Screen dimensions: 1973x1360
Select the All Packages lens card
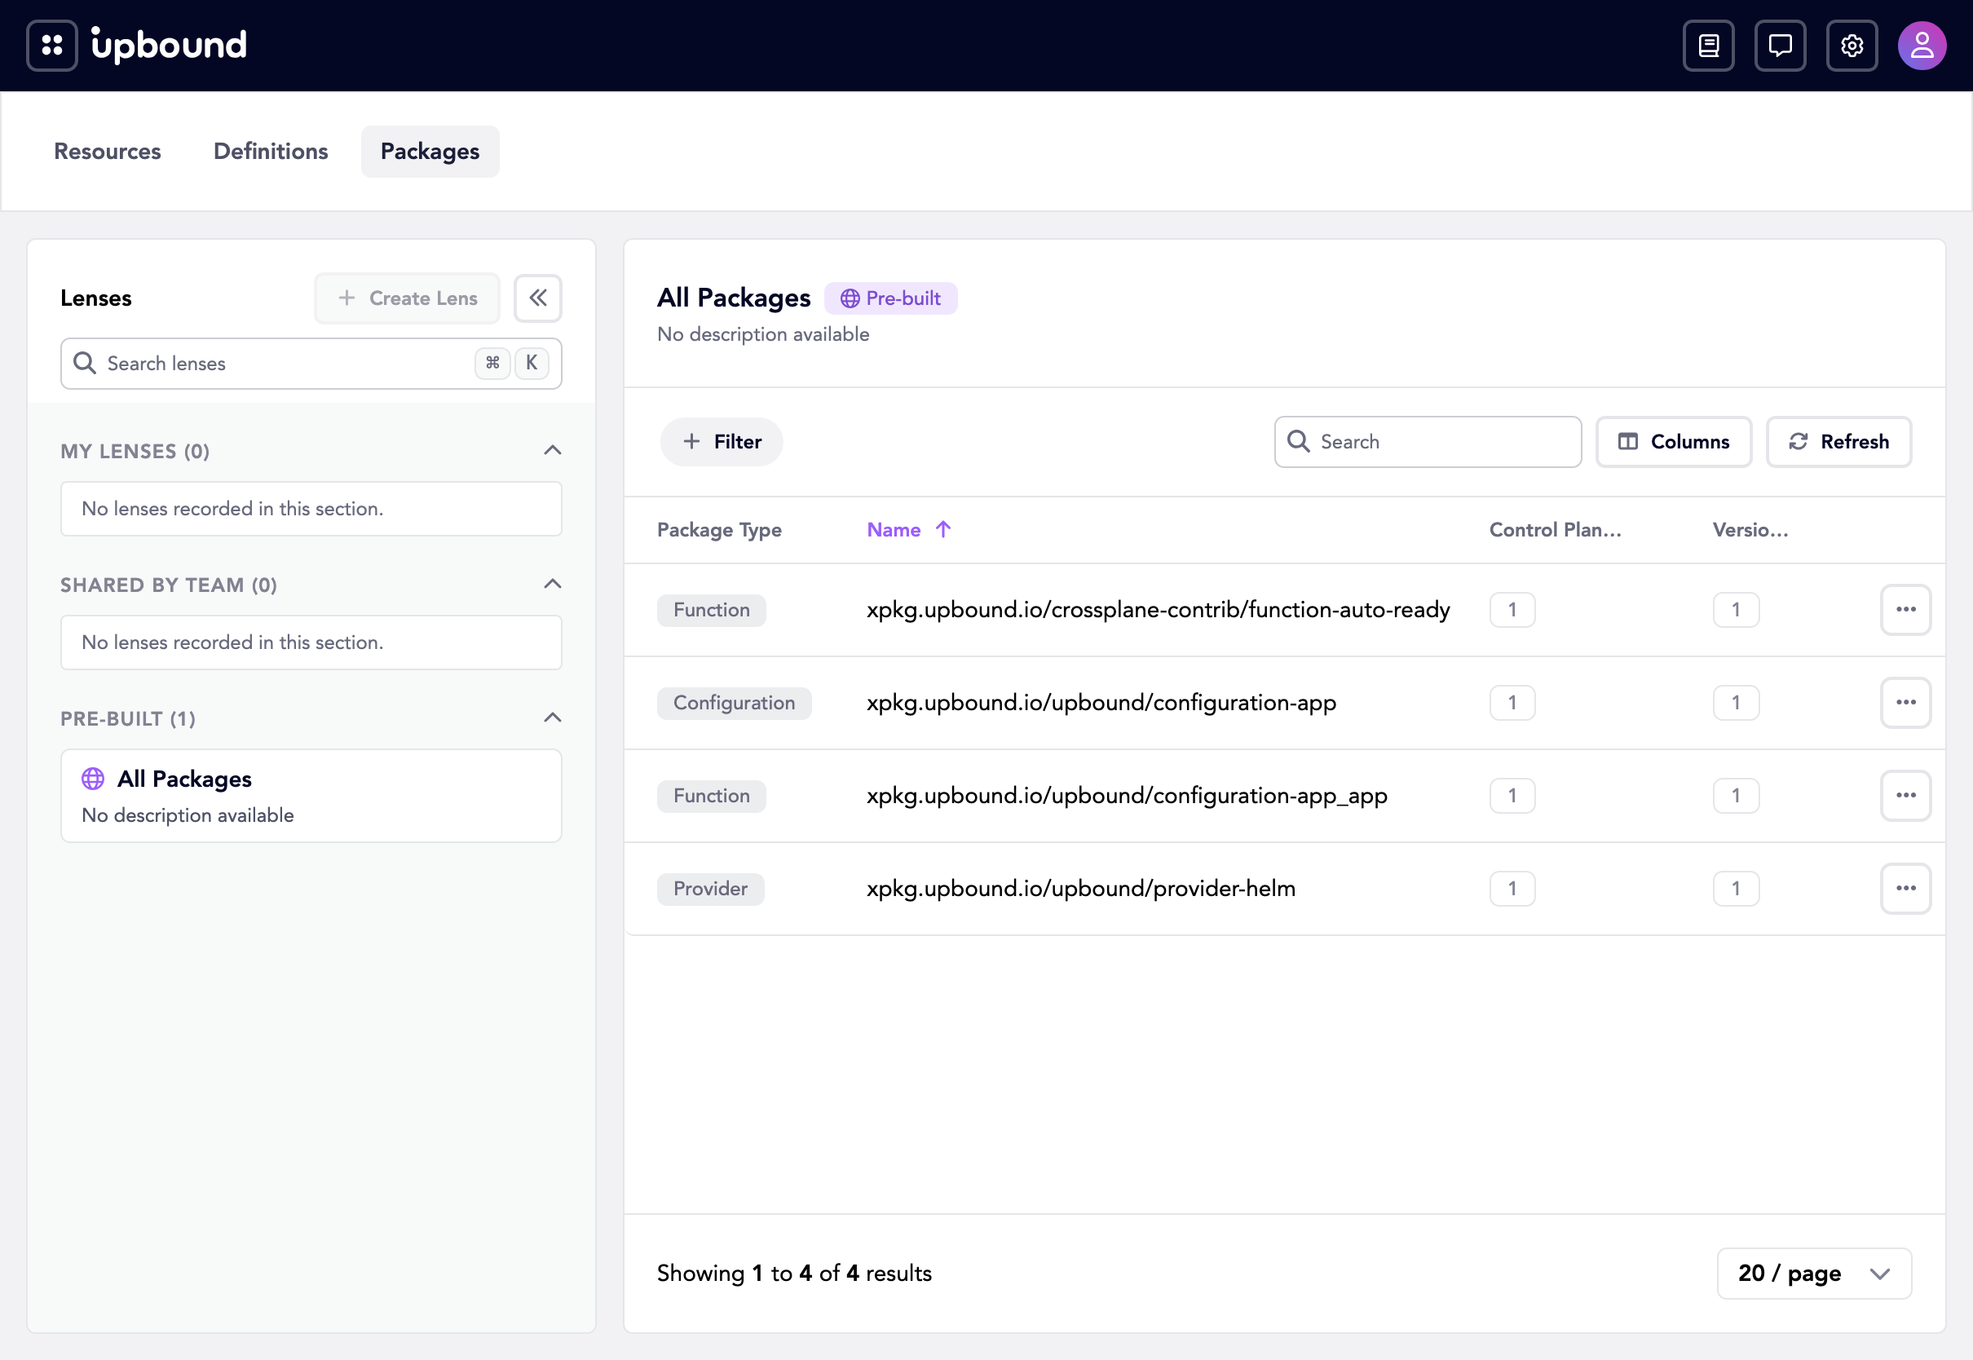(311, 796)
